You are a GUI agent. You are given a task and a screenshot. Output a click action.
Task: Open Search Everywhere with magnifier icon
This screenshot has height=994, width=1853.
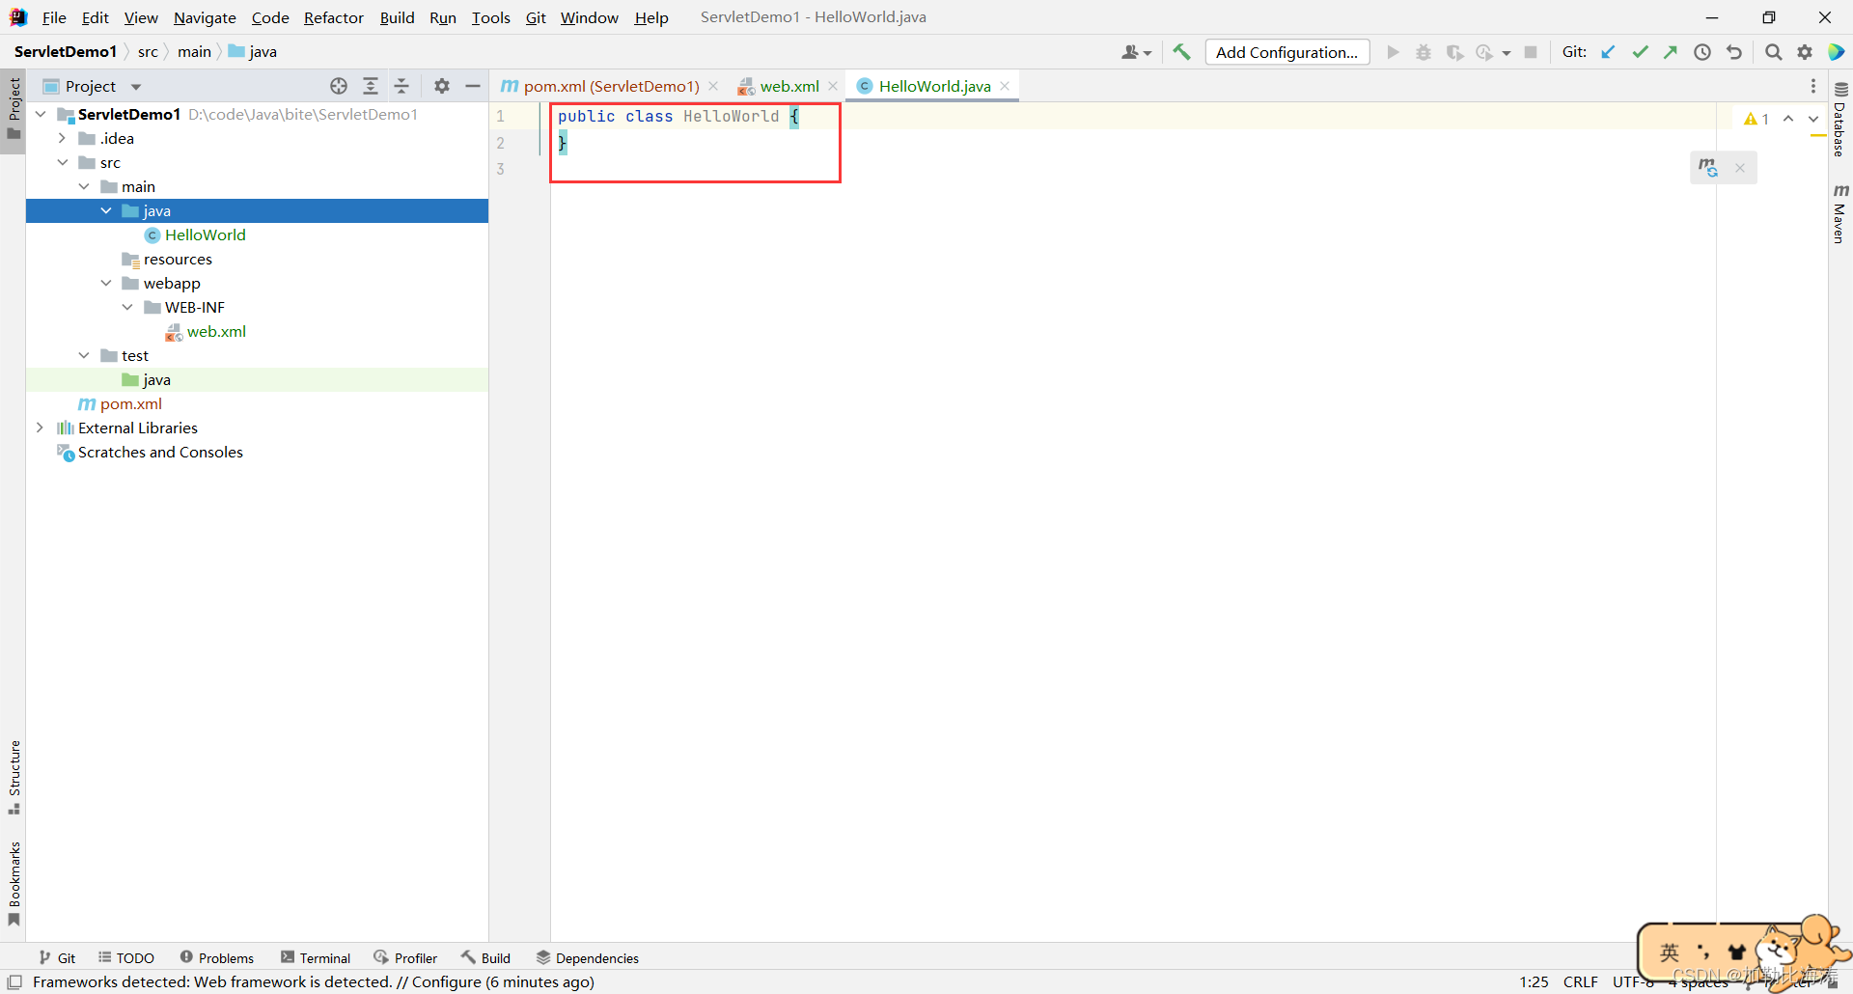[1773, 52]
